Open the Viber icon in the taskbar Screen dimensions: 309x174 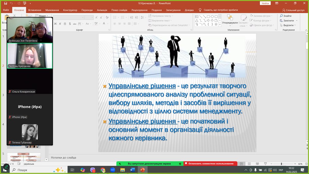pyautogui.click(x=93, y=170)
